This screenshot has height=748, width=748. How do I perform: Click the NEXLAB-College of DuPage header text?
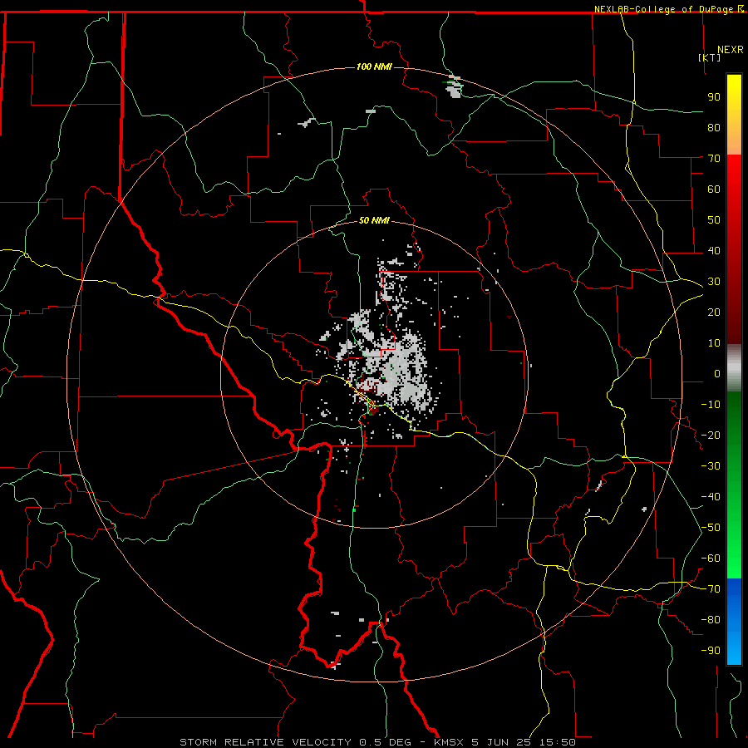pyautogui.click(x=668, y=9)
